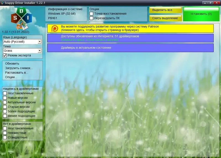221x158 pixels.
Task: Open the Patreon support banner
Action: coord(130,28)
